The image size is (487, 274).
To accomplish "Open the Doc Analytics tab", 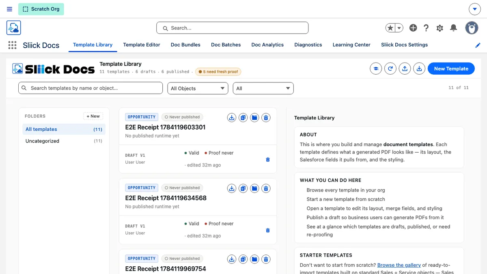I will tap(267, 45).
